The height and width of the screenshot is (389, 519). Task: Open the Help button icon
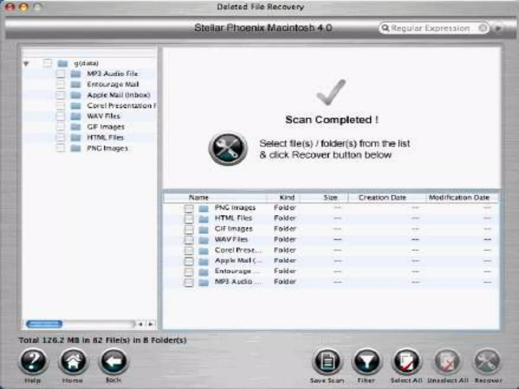point(33,361)
